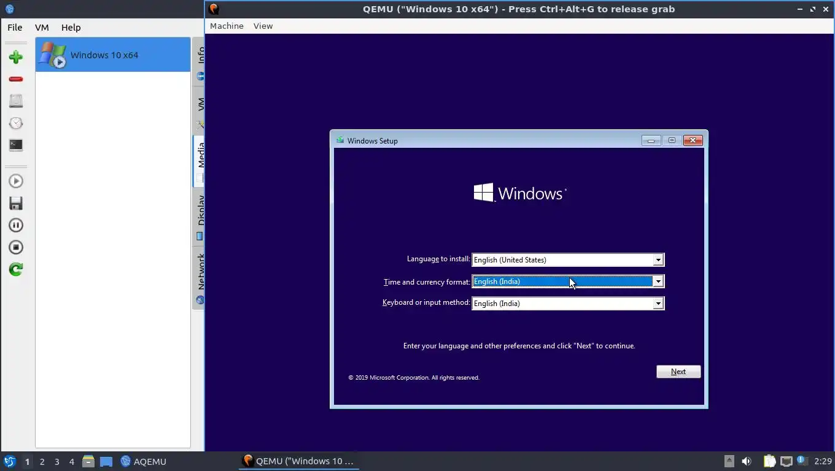This screenshot has width=835, height=471.
Task: Switch to workspace 4 in the taskbar
Action: [72, 462]
